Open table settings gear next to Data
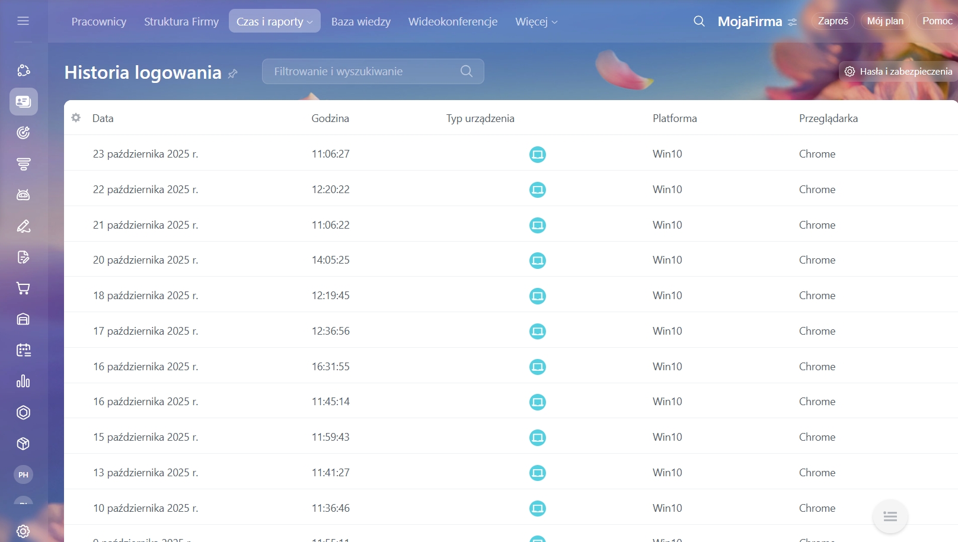Screen dimensions: 958x542 (76, 118)
